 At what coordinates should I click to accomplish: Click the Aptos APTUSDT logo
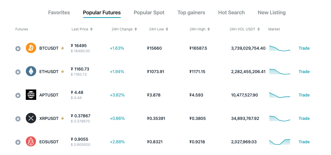point(31,95)
